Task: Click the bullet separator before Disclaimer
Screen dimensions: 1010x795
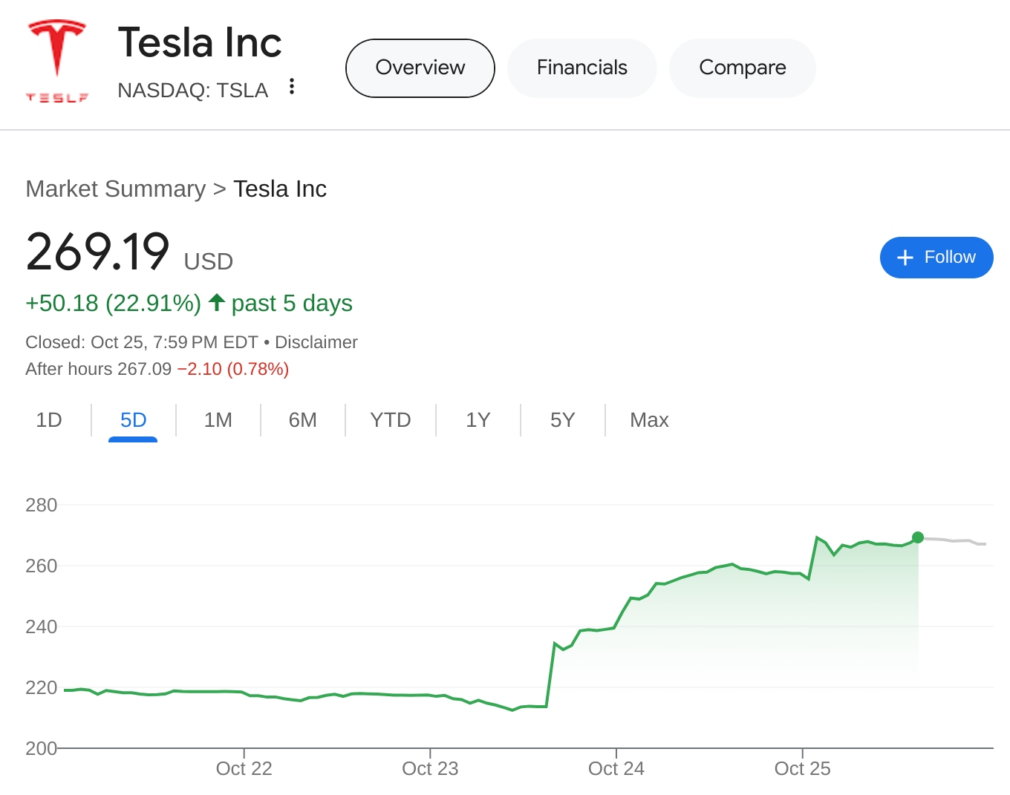Action: pos(265,342)
